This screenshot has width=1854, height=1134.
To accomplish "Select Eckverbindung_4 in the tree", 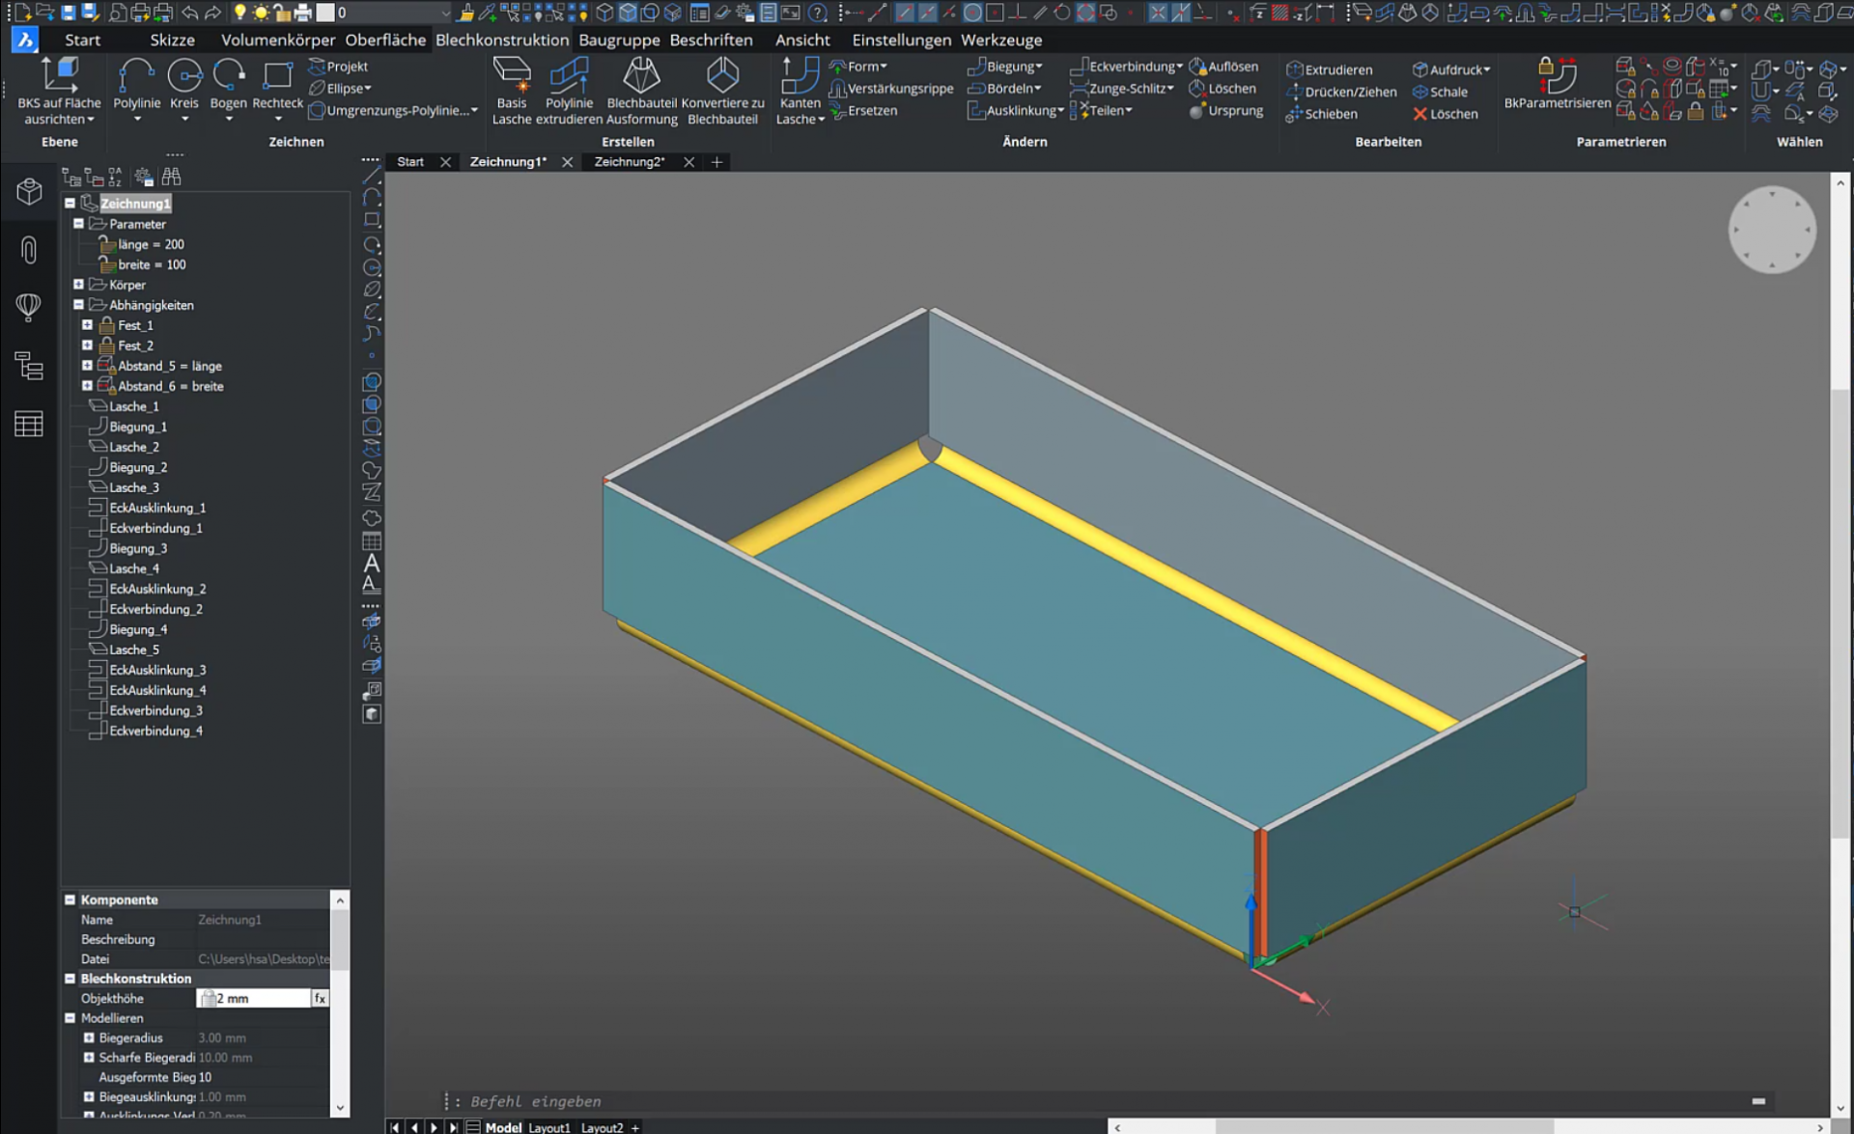I will click(x=155, y=731).
